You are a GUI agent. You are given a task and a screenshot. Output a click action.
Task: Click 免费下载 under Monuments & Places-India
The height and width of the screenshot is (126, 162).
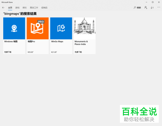point(78,52)
